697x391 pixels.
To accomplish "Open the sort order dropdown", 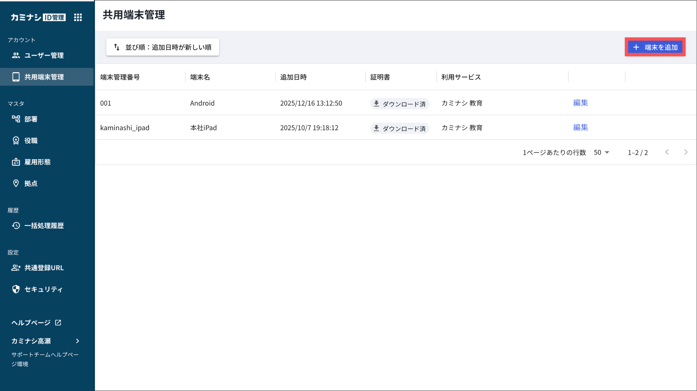I will click(x=162, y=47).
